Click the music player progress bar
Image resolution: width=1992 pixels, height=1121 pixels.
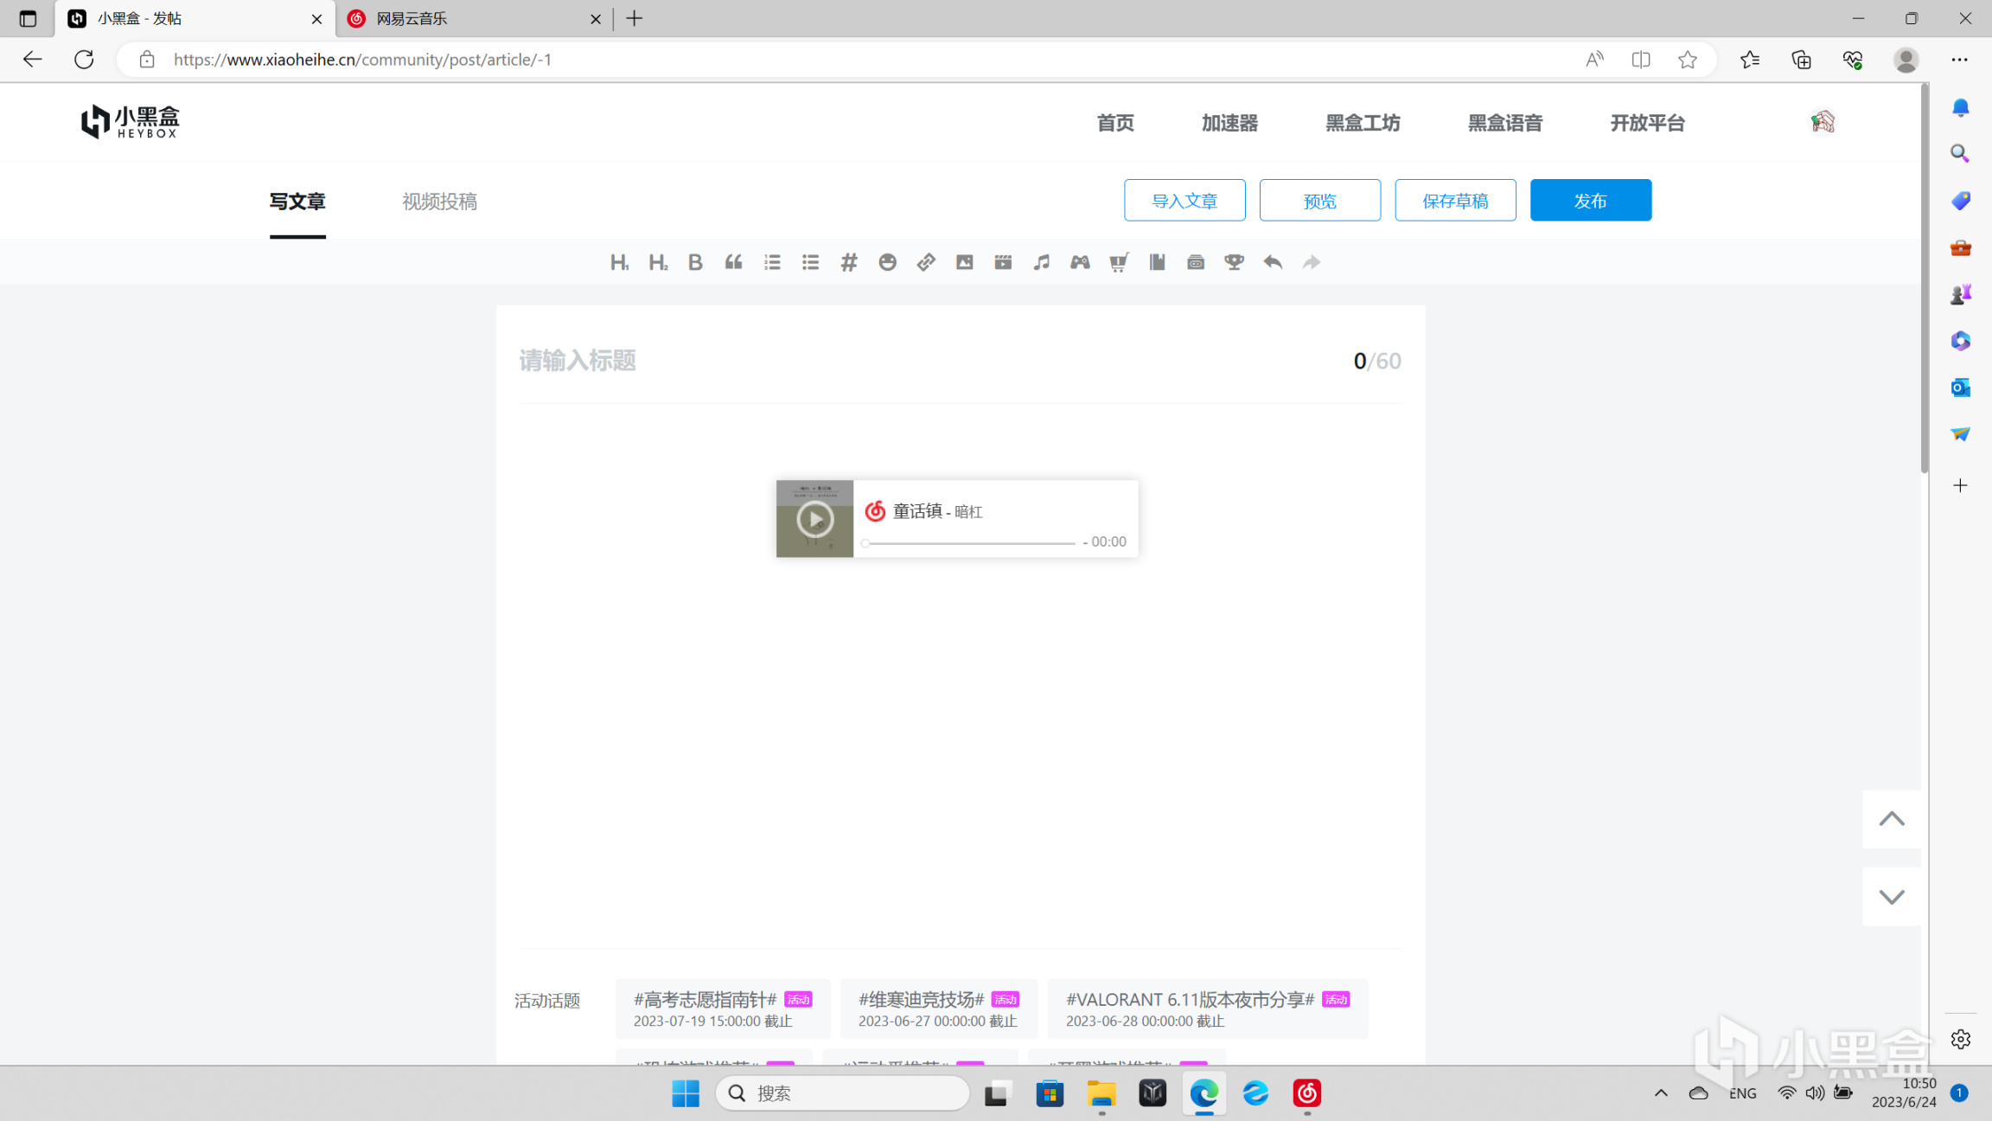click(968, 543)
